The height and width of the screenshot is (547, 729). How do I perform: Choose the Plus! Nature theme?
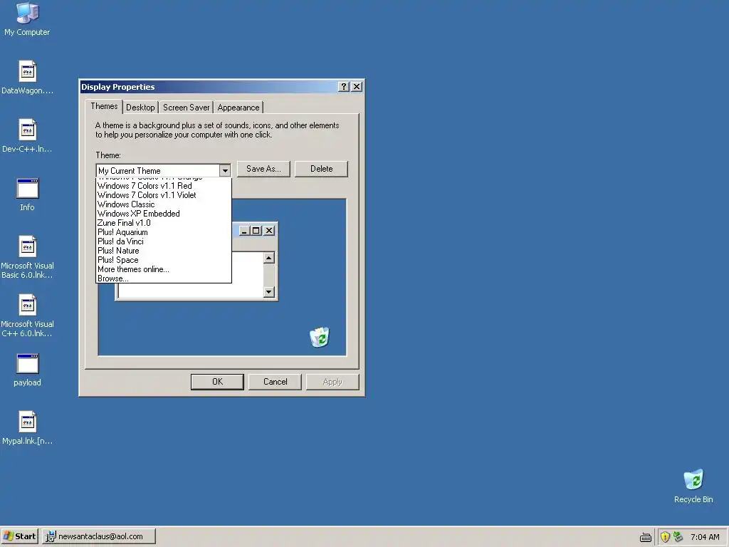(163, 251)
